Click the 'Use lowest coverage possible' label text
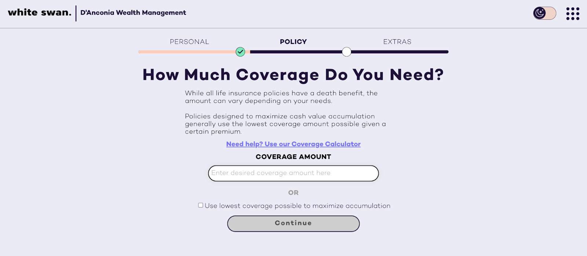Screen dimensions: 587x256 coord(298,206)
